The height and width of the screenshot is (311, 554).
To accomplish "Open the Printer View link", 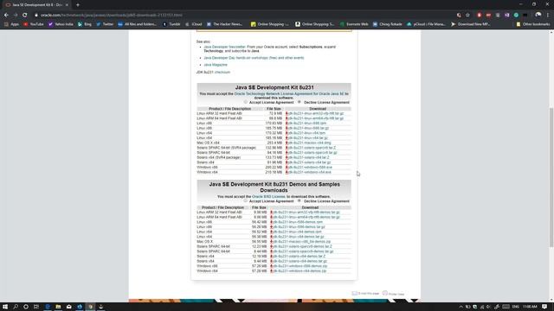I will 393,294.
